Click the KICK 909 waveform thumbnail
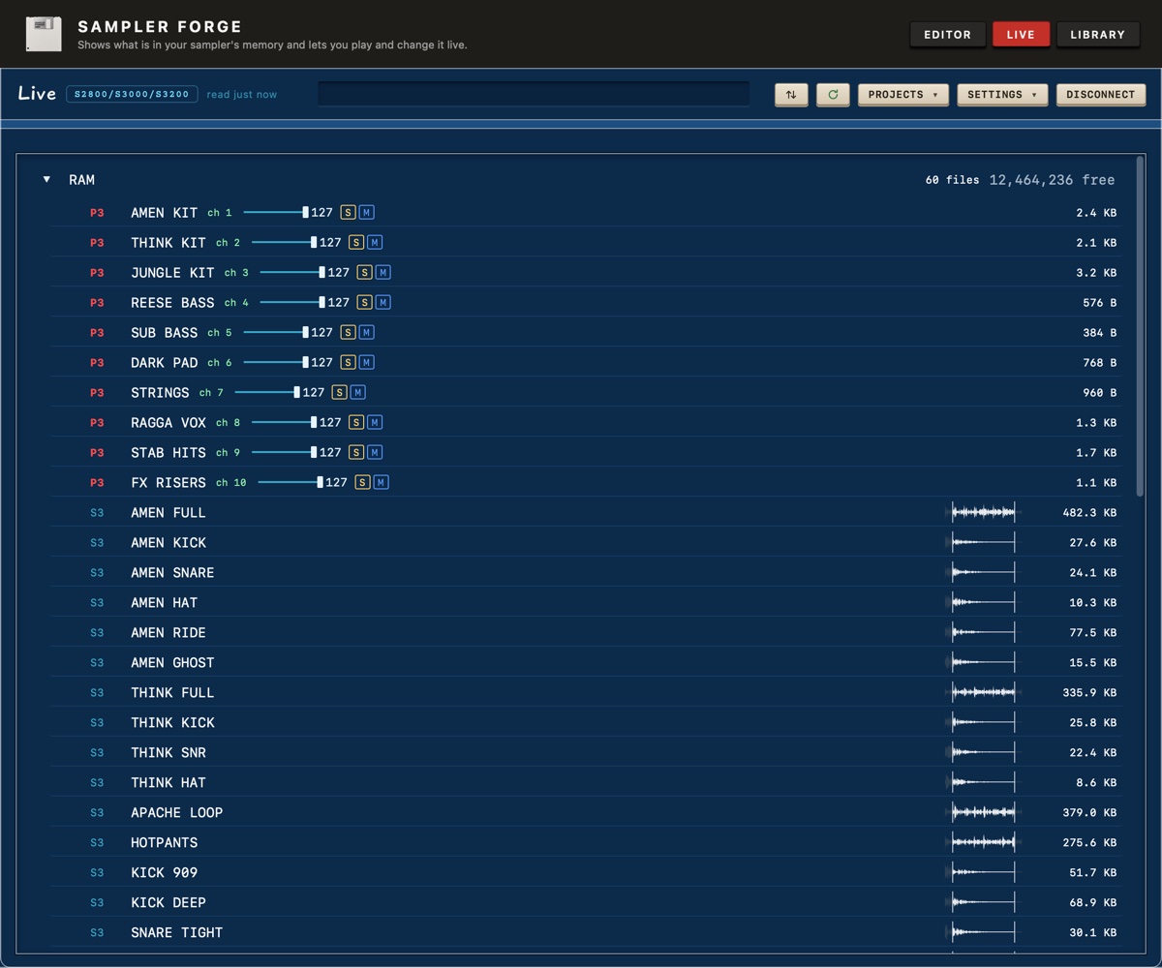The height and width of the screenshot is (968, 1162). point(984,872)
